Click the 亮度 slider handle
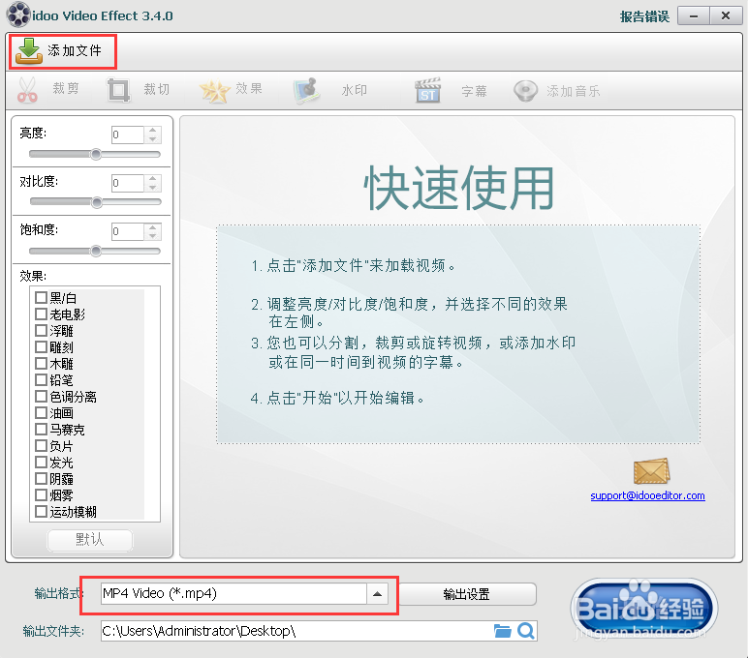Screen dimensions: 748x658 (96, 154)
